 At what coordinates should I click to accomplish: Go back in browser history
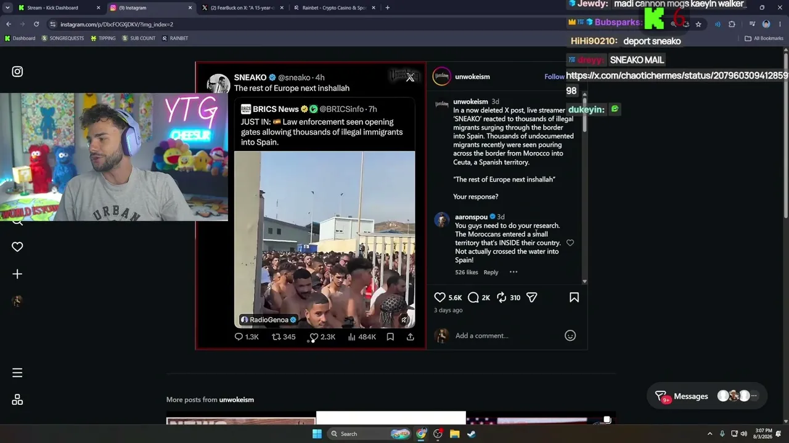9,24
